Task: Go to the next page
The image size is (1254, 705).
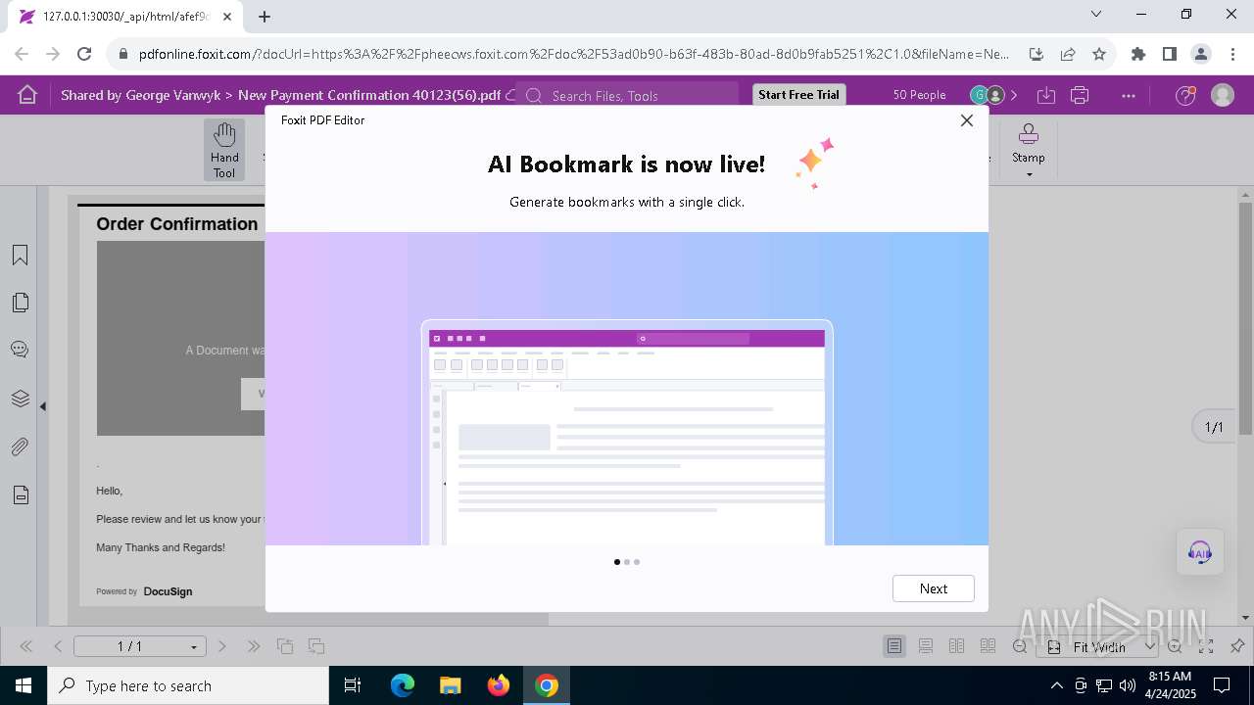Action: click(222, 646)
